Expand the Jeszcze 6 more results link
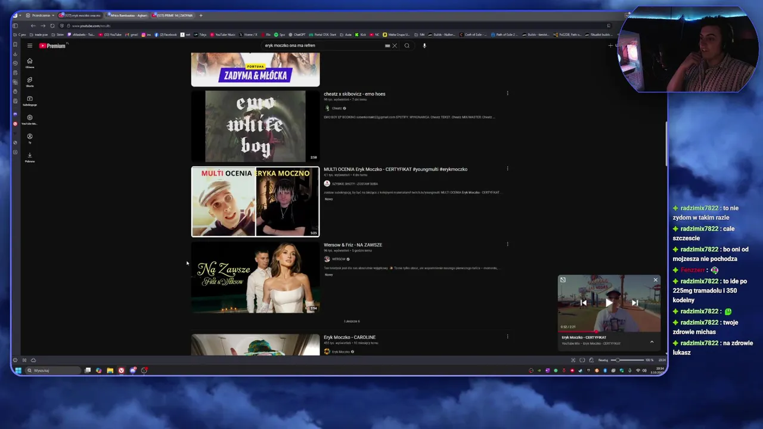This screenshot has width=763, height=429. click(x=352, y=321)
